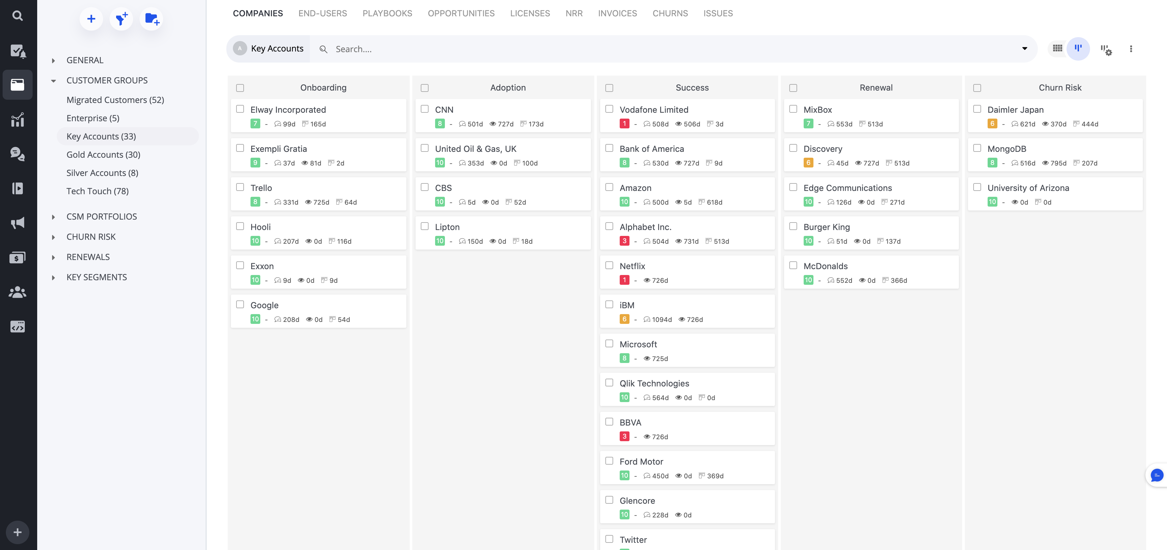1167x550 pixels.
Task: Open the INVOICES tab
Action: (x=617, y=13)
